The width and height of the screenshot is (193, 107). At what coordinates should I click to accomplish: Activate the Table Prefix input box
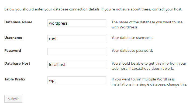click(x=77, y=80)
